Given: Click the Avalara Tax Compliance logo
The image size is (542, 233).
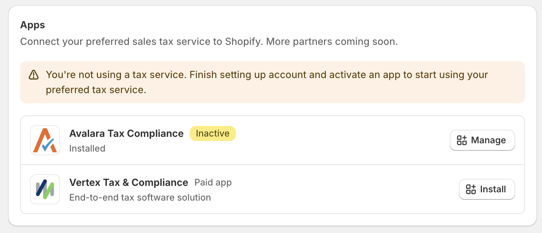Looking at the screenshot, I should tap(45, 140).
